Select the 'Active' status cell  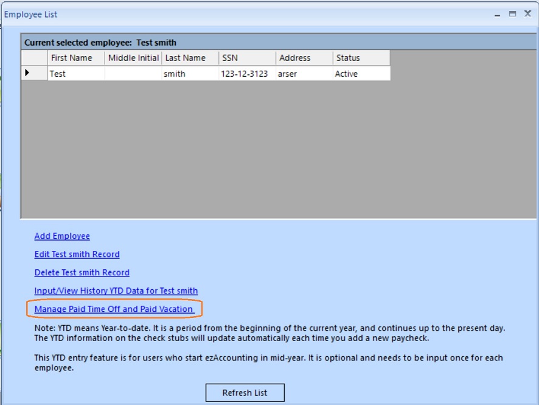coord(361,74)
